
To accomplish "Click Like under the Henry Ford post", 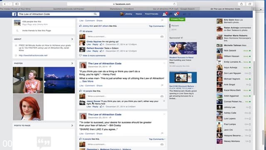I will [81, 86].
